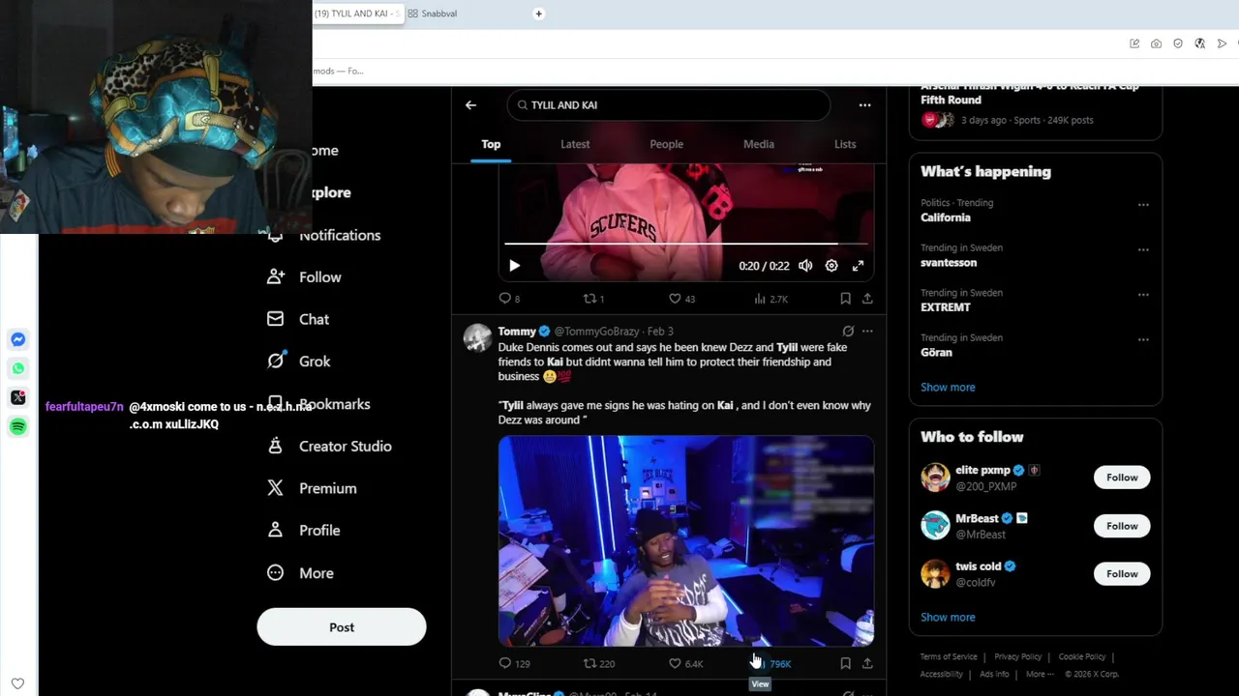This screenshot has width=1239, height=696.
Task: Open svantesson trend options menu
Action: coord(1143,249)
